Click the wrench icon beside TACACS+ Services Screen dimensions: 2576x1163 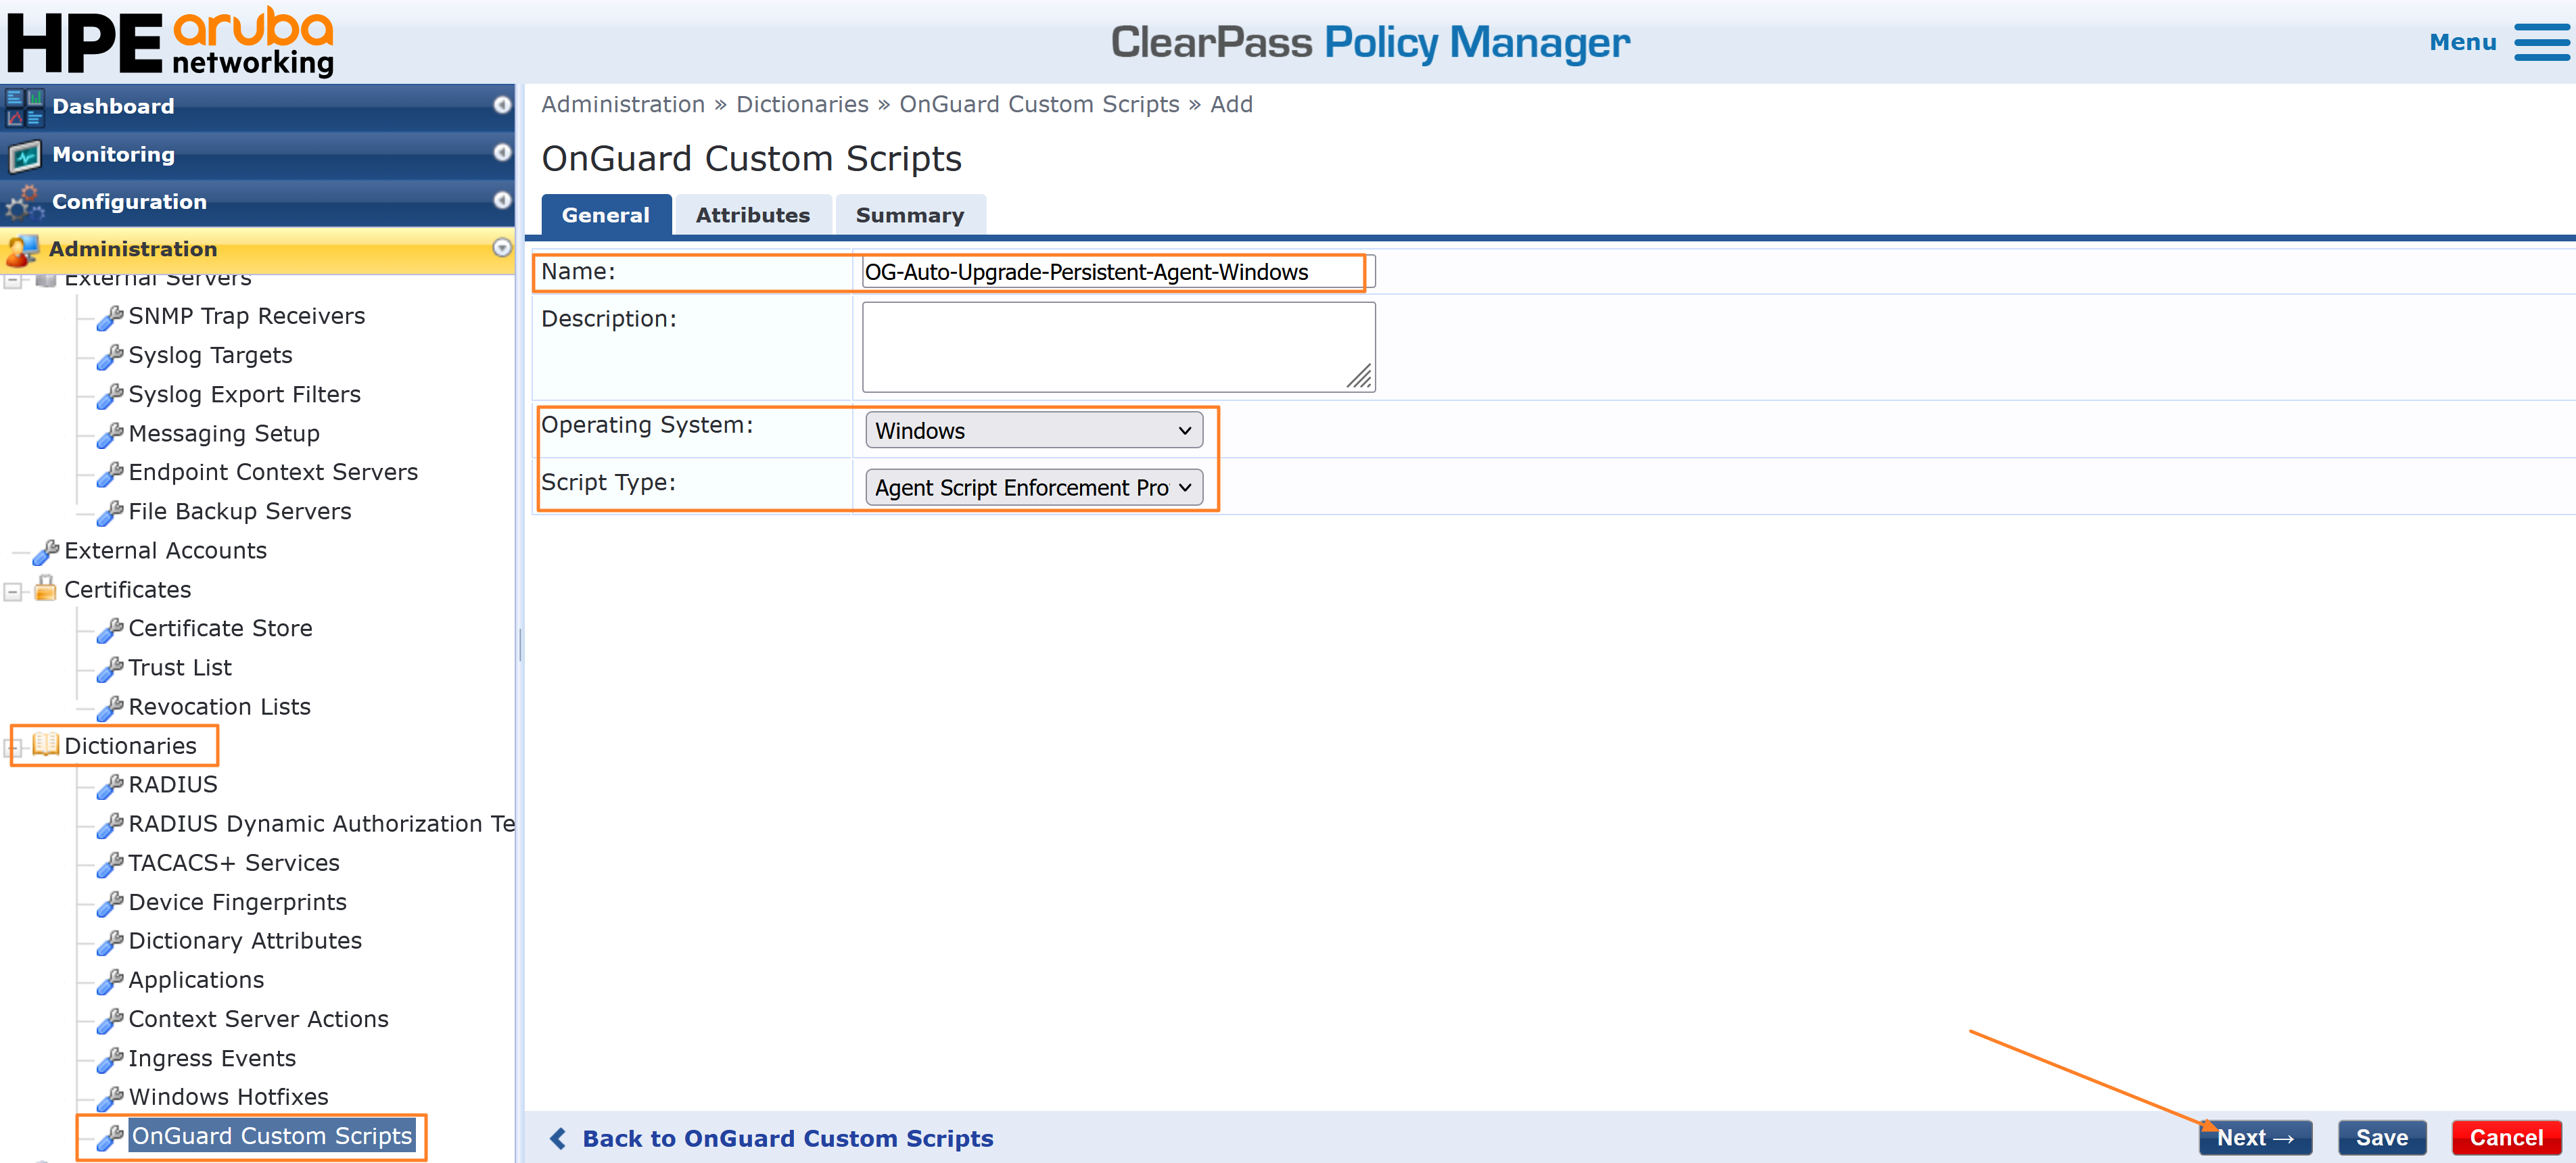pos(109,864)
